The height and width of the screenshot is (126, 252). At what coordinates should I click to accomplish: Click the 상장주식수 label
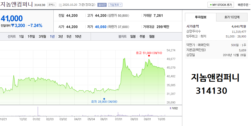(x=194, y=31)
